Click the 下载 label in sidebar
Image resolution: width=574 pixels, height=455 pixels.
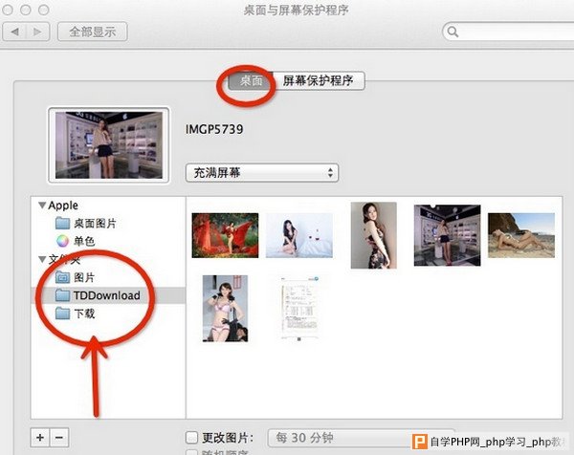[x=84, y=314]
